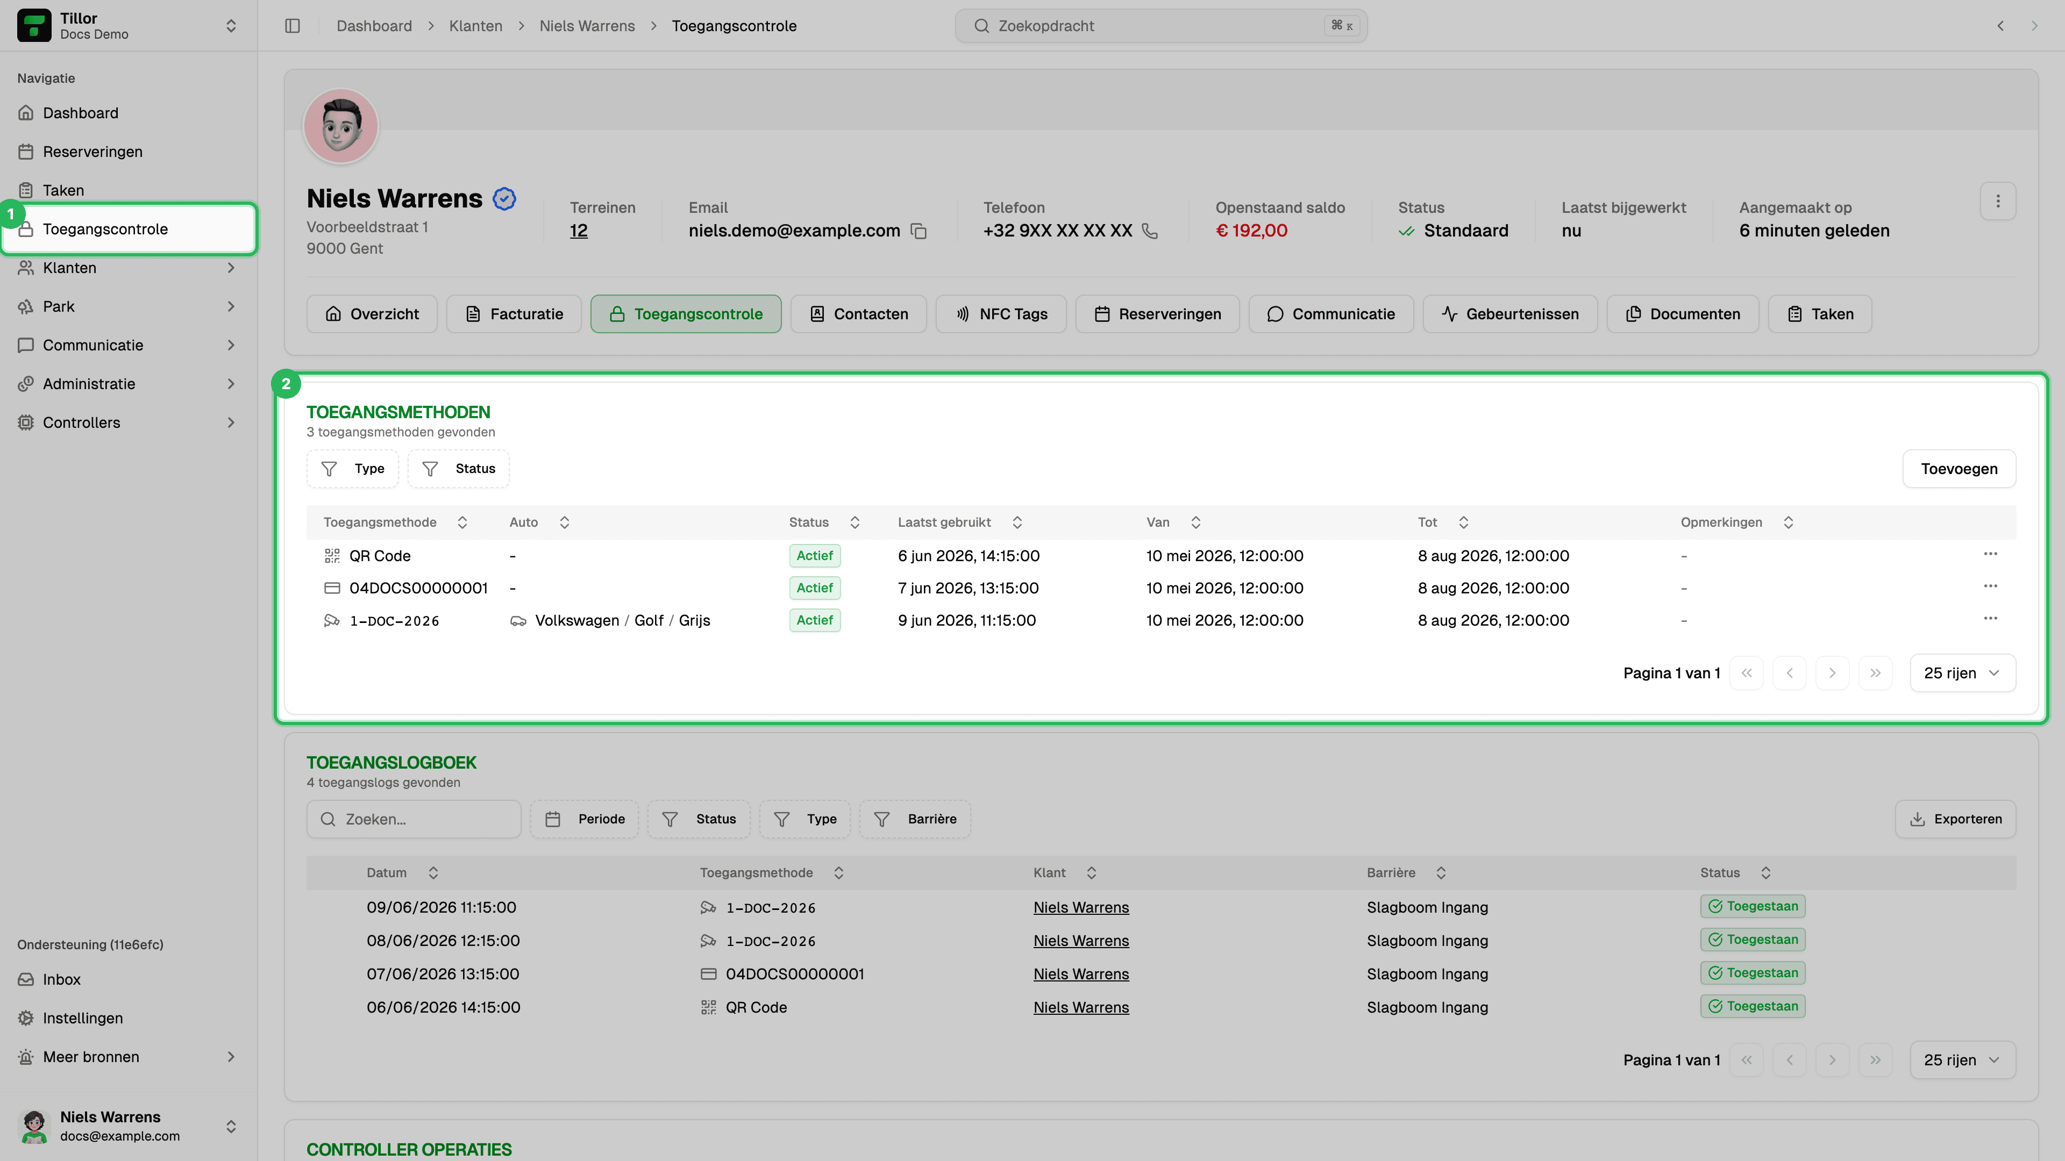Filter logbook by Barrière
This screenshot has height=1161, width=2065.
click(915, 819)
